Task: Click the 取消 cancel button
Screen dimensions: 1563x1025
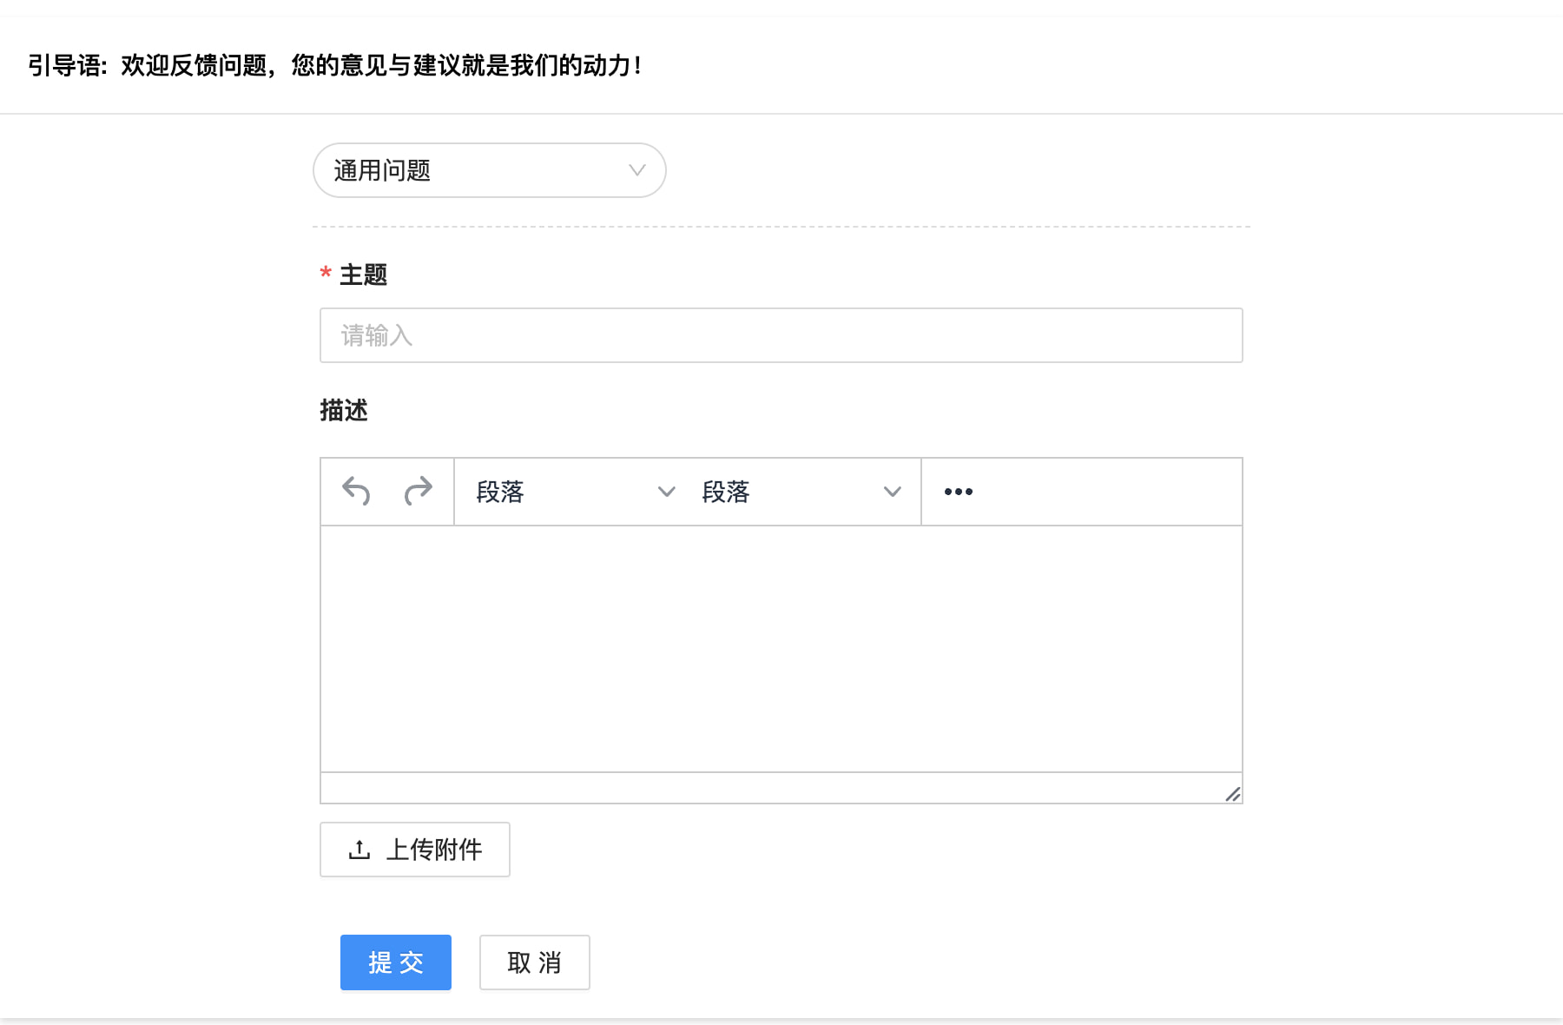Action: 534,962
